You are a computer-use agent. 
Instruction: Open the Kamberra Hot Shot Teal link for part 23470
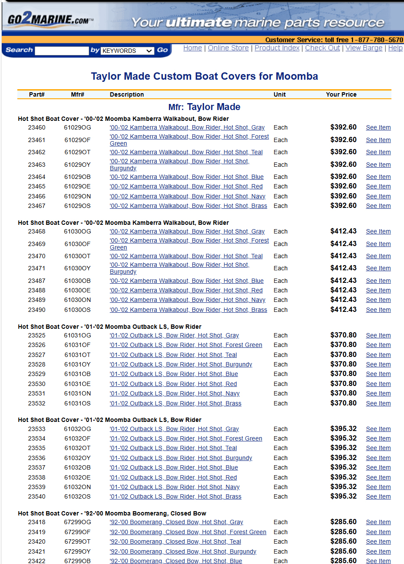coord(186,256)
